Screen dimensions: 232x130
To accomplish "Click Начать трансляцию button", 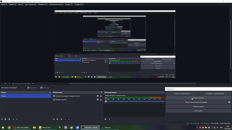I will point(182,94).
